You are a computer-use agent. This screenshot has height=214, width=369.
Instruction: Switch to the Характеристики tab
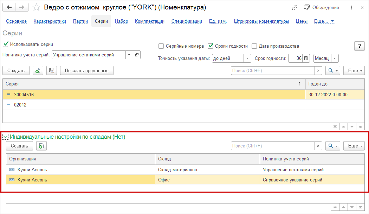(50, 21)
